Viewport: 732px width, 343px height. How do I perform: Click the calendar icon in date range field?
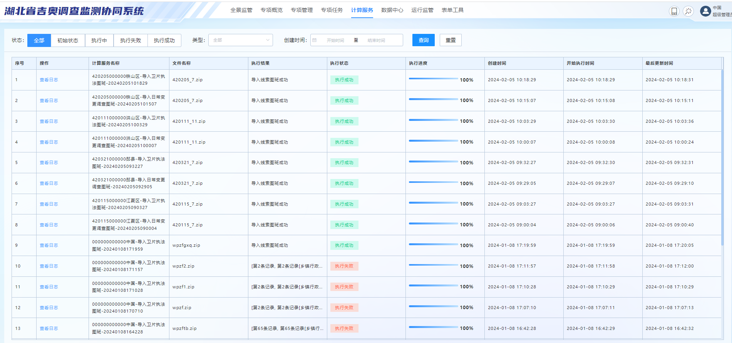[x=315, y=40]
